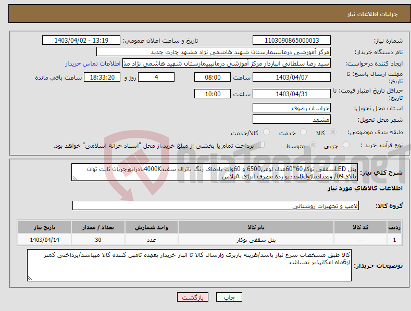Click the request number field 1103090865000013
411x311 pixels.
[x=292, y=41]
